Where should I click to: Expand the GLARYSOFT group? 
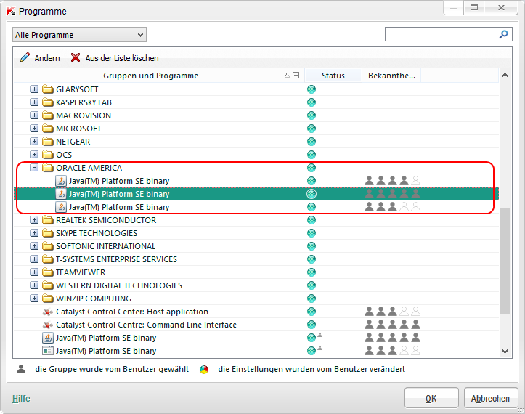tap(34, 89)
